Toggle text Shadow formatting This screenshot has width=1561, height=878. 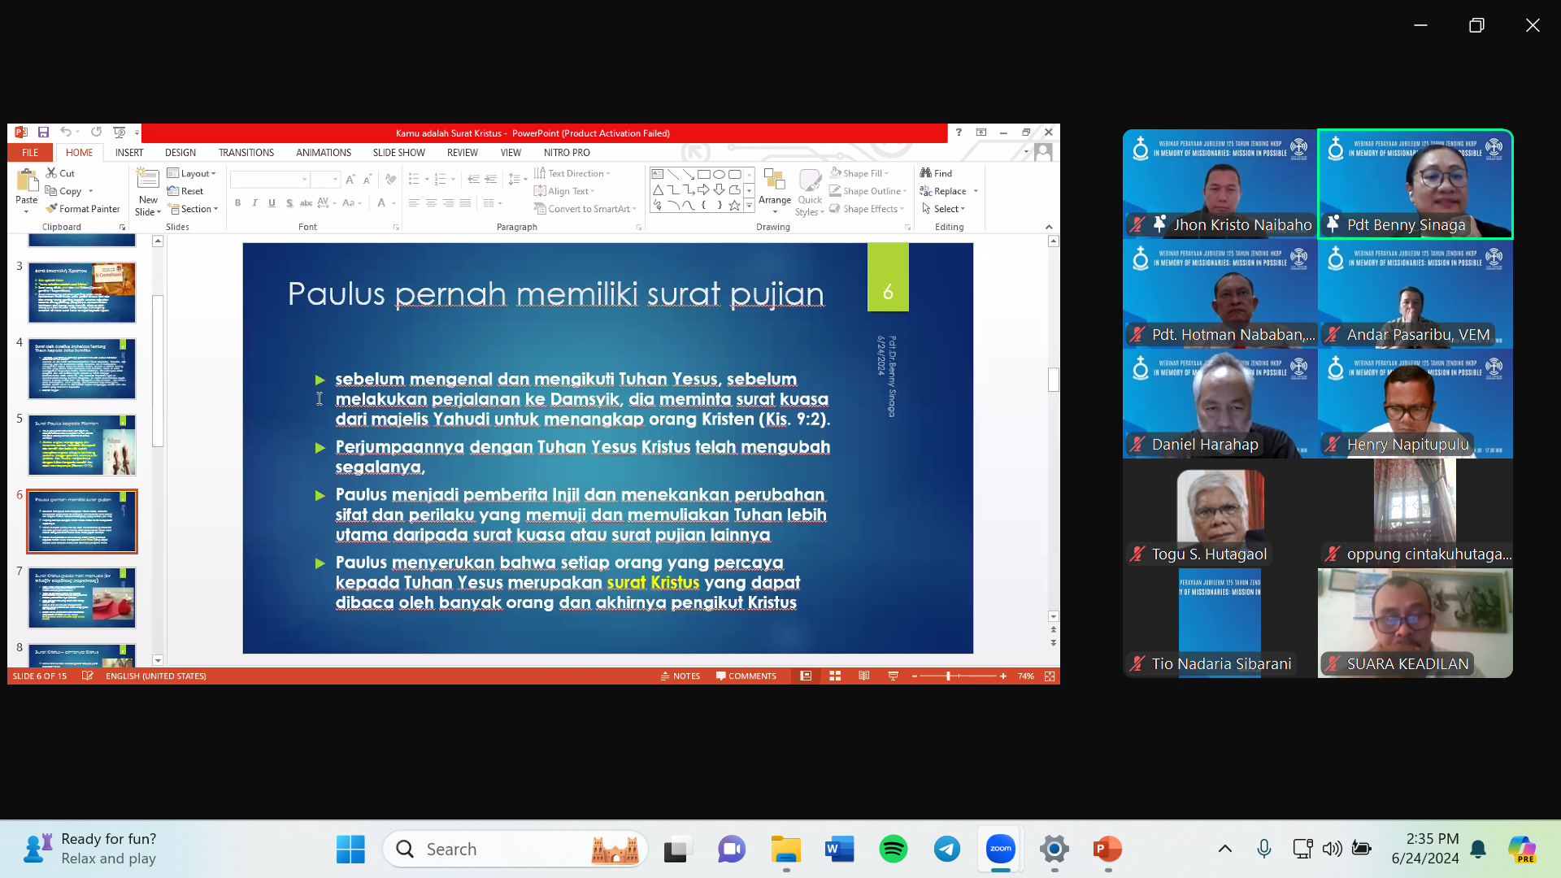pyautogui.click(x=289, y=203)
